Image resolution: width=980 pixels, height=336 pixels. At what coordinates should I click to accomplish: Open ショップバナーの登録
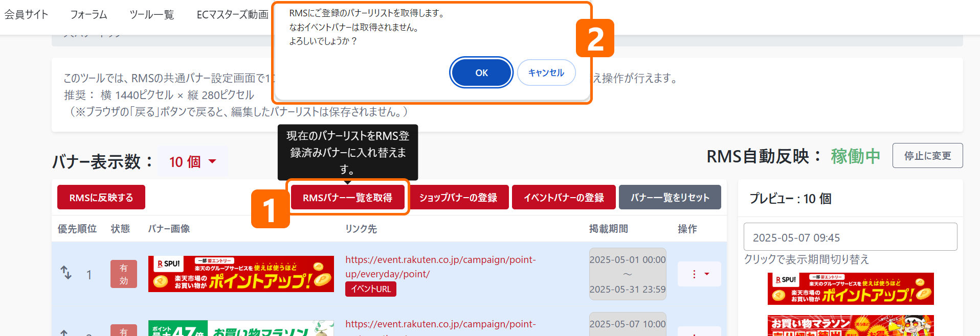pos(458,197)
